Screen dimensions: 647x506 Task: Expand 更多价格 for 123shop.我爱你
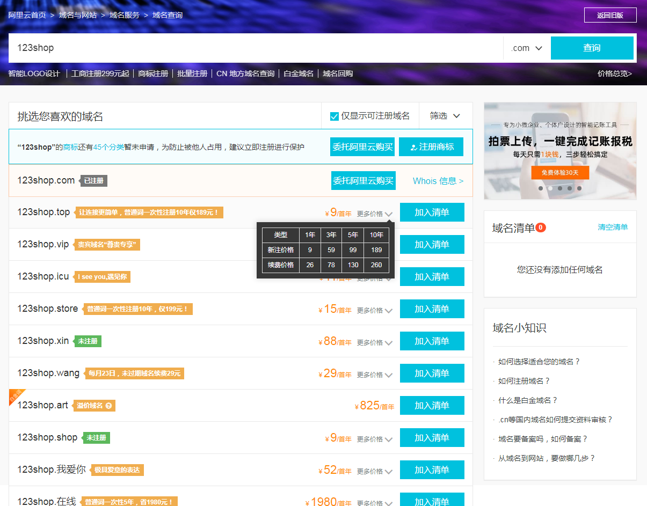tap(375, 471)
